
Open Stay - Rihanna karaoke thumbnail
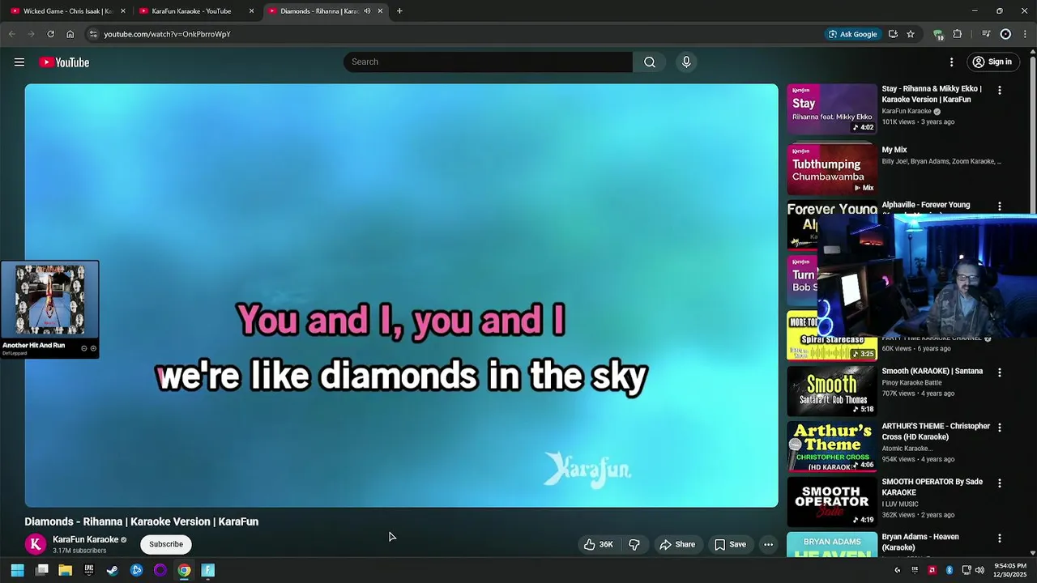(x=832, y=109)
